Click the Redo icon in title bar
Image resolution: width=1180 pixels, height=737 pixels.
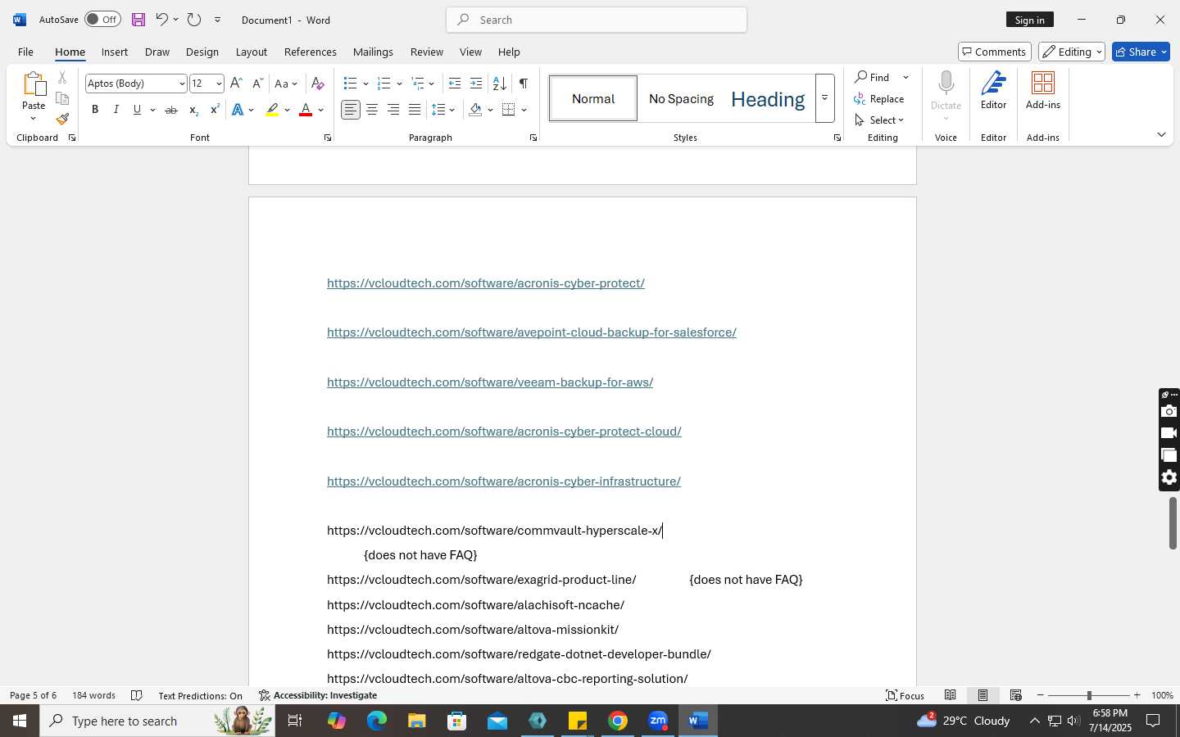click(x=194, y=20)
